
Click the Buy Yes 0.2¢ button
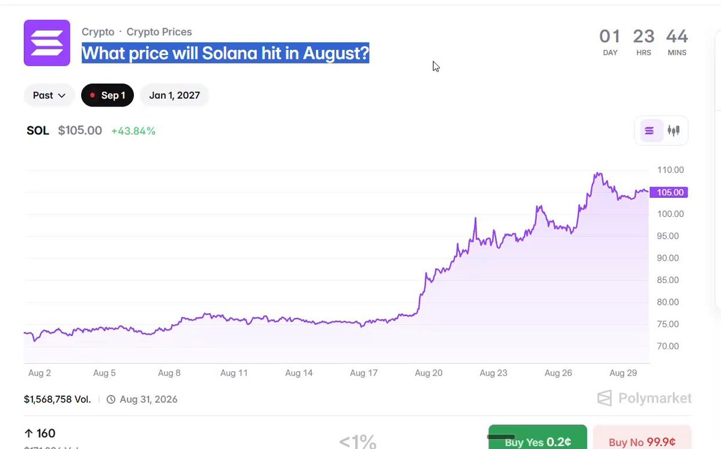tap(537, 440)
